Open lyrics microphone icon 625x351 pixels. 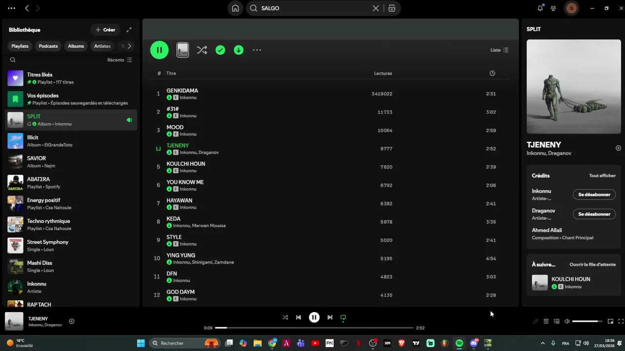pyautogui.click(x=536, y=321)
